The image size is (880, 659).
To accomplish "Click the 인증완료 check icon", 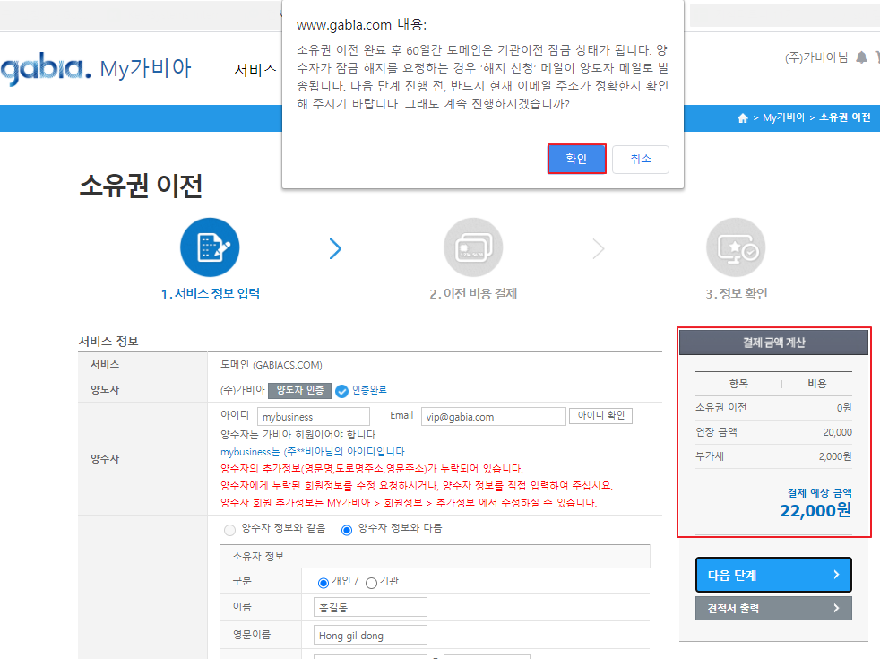I will [341, 391].
